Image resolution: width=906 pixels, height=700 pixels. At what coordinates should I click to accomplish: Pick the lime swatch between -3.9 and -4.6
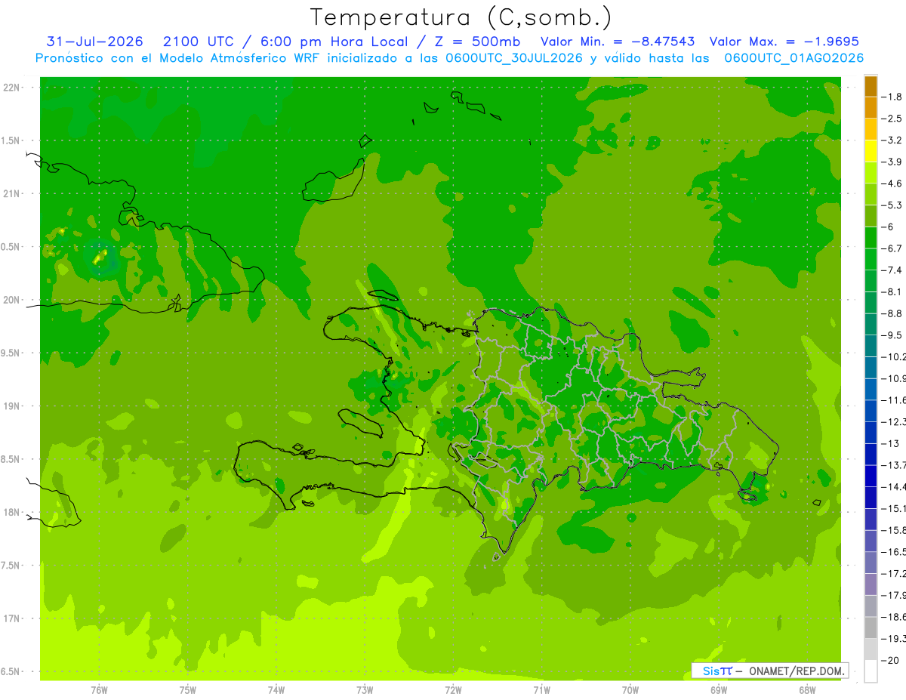(x=871, y=173)
